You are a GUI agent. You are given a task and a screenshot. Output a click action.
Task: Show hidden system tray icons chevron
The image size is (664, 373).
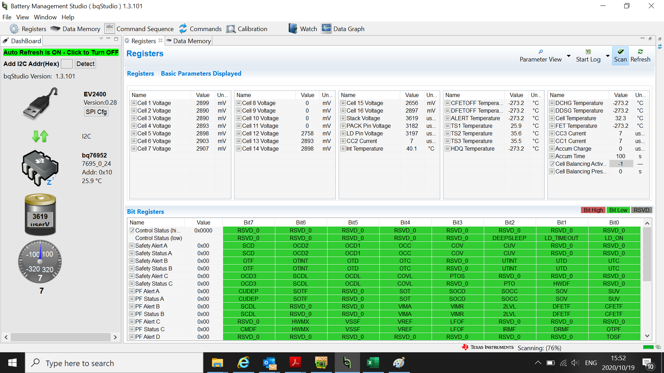click(x=538, y=363)
